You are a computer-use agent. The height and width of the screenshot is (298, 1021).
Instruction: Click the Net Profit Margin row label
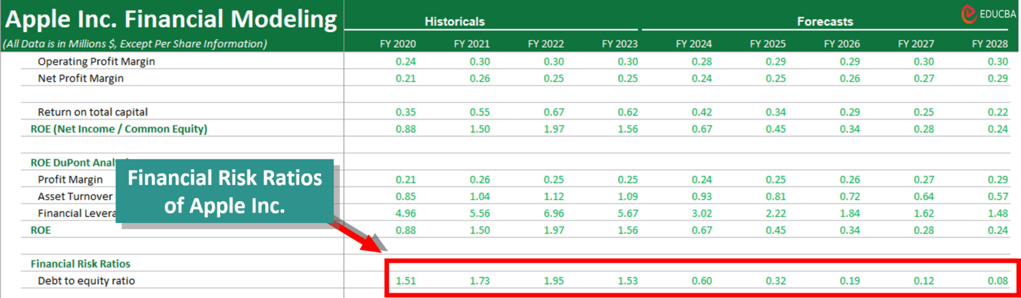80,78
